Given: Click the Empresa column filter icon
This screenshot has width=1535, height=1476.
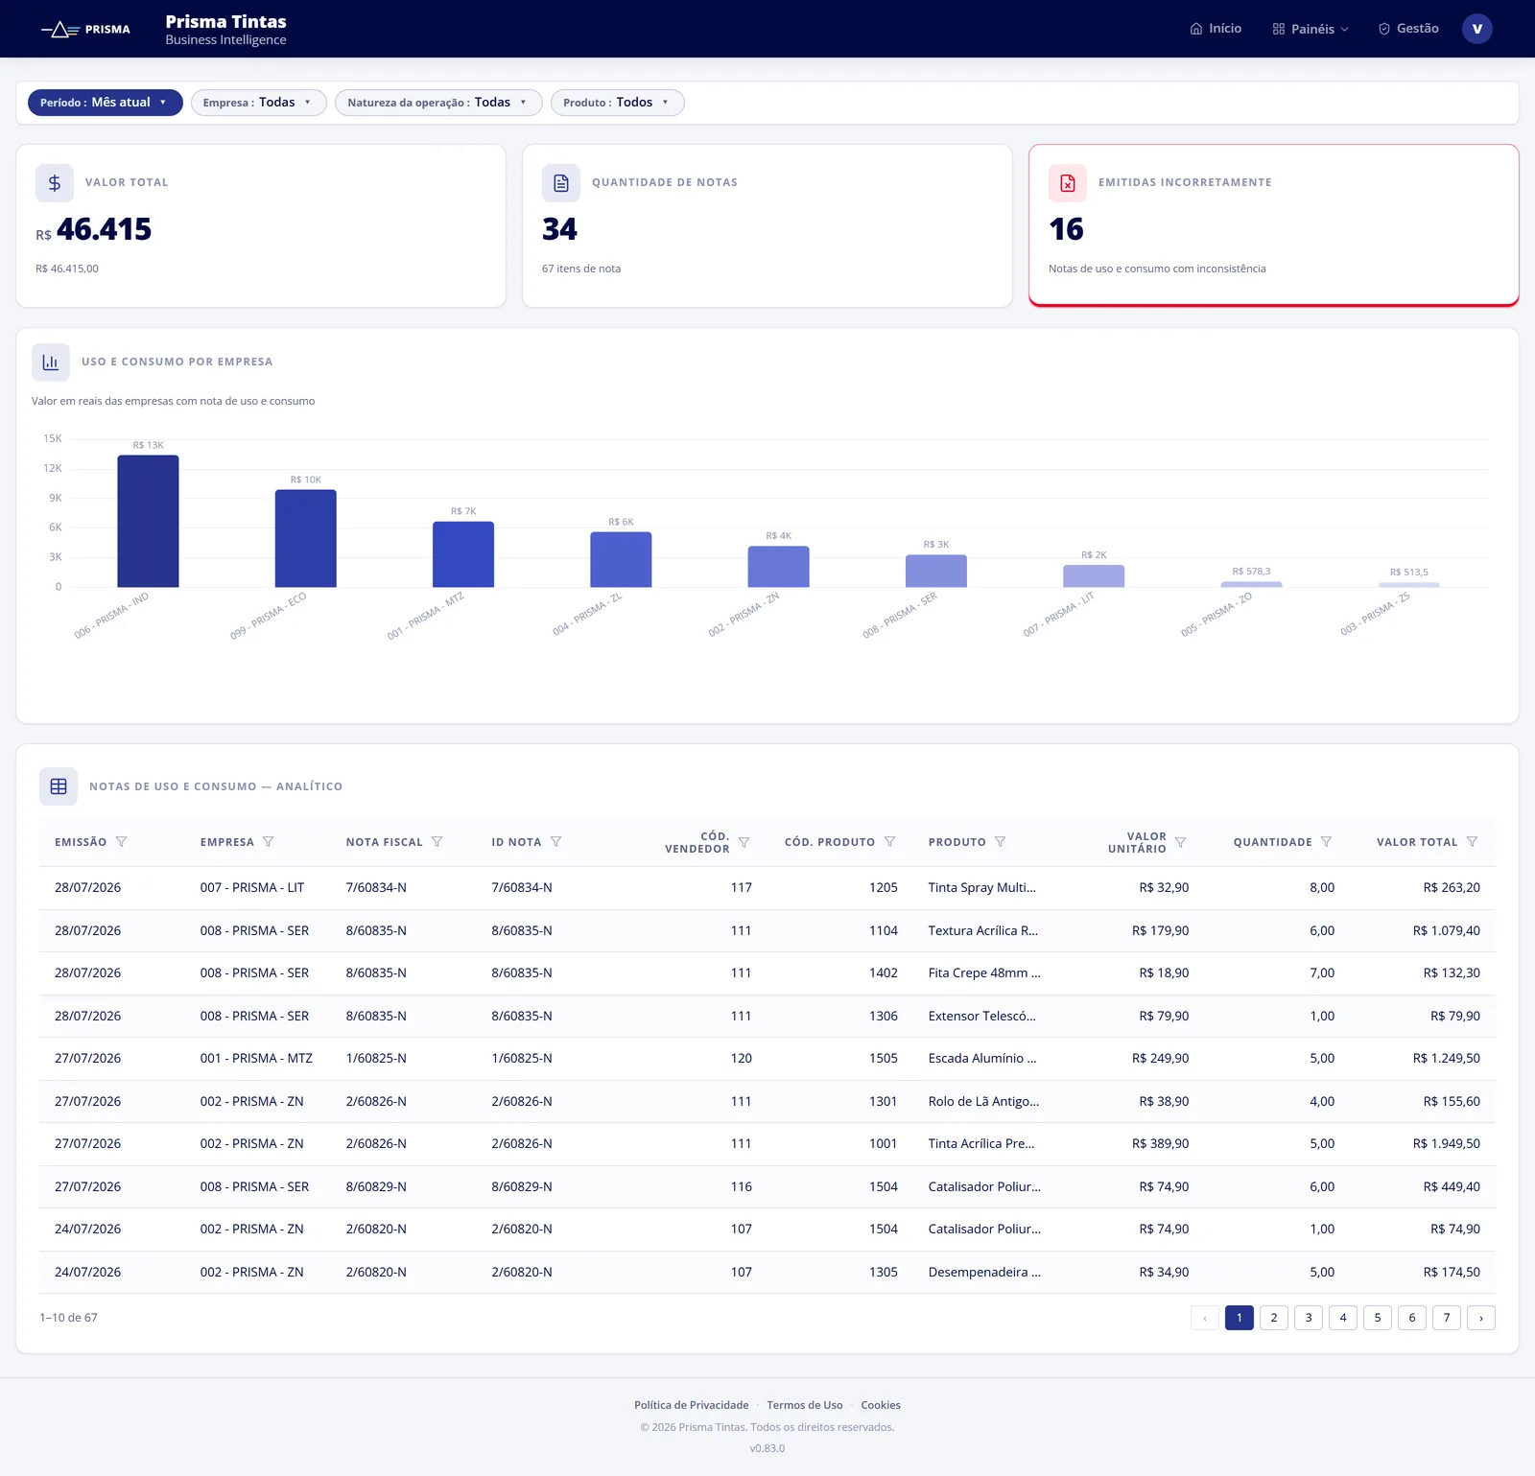Looking at the screenshot, I should pos(268,842).
